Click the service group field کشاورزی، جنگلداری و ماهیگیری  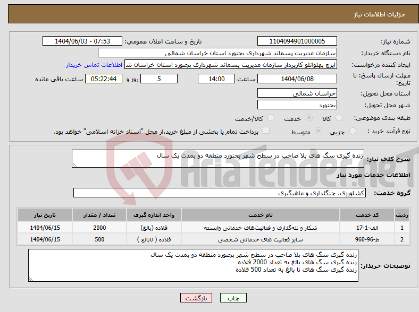click(x=220, y=193)
